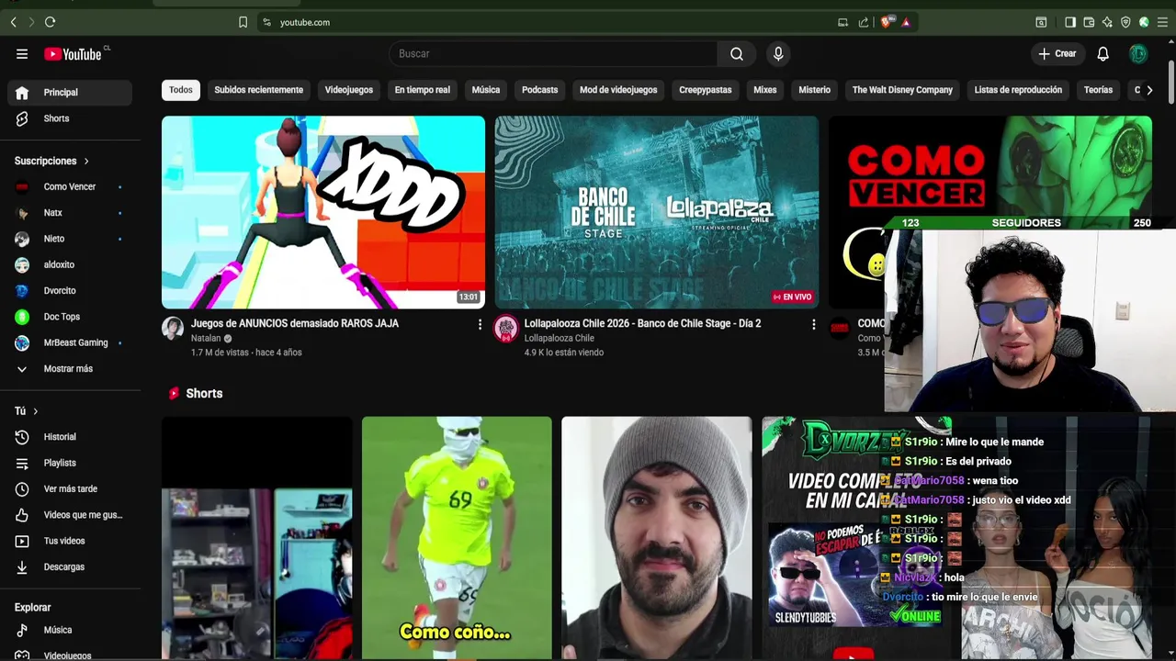This screenshot has width=1176, height=661.
Task: Open Playlists in the sidebar
Action: pos(70,464)
